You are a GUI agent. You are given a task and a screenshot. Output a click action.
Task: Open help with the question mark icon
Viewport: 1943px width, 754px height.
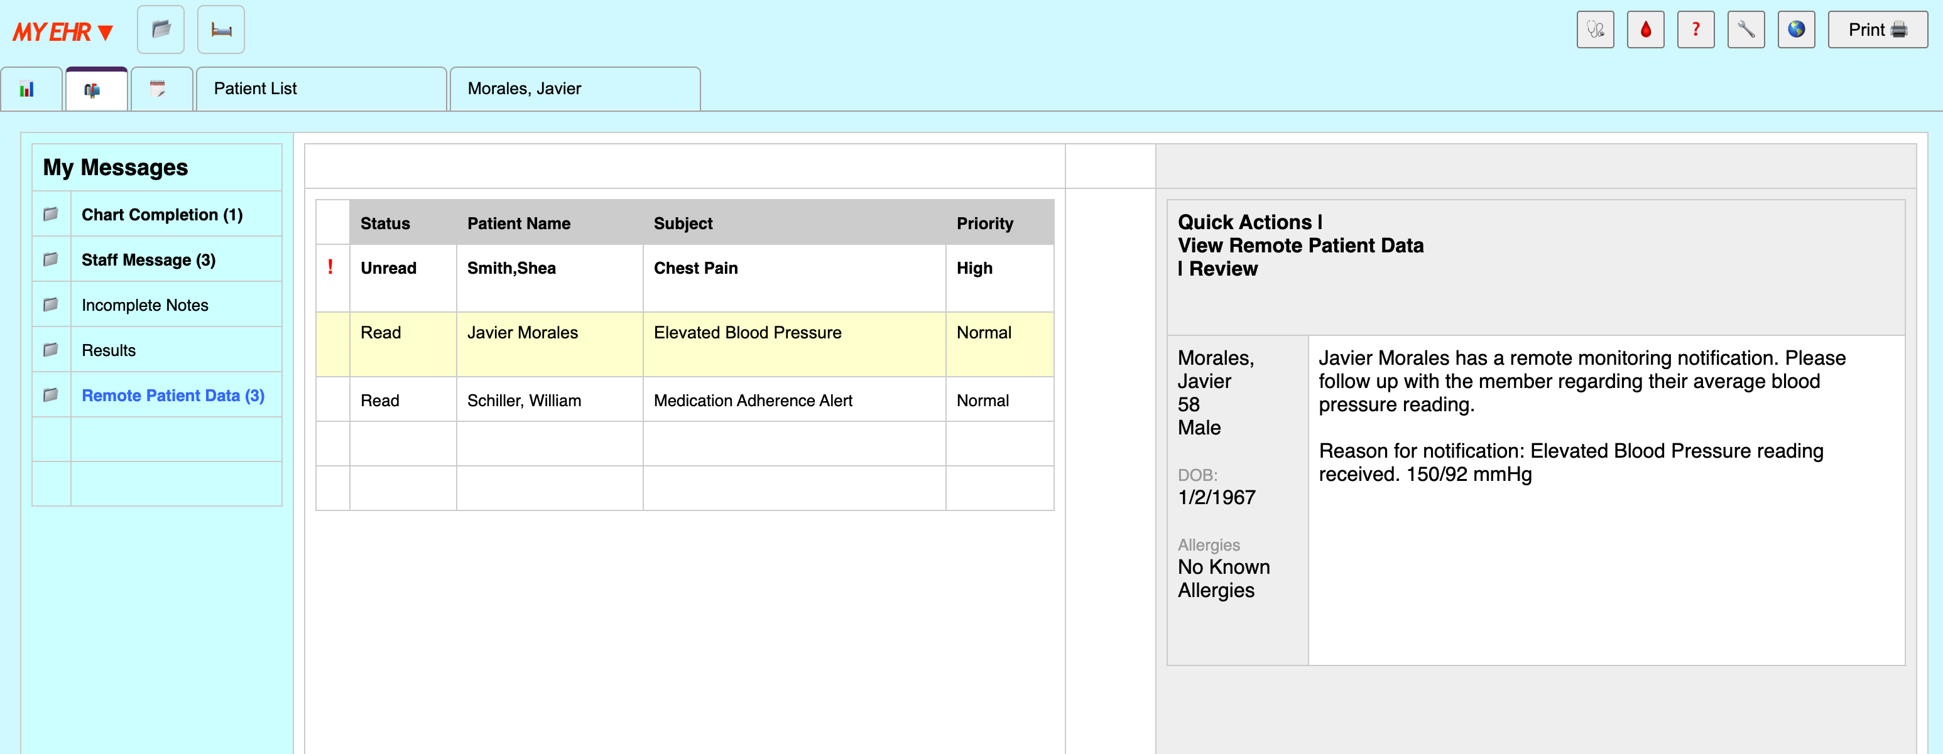coord(1695,30)
